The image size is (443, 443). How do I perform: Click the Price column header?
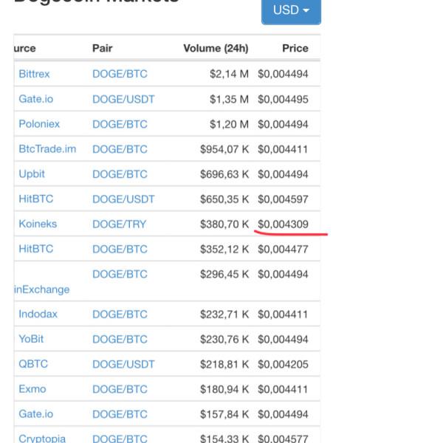coord(295,49)
